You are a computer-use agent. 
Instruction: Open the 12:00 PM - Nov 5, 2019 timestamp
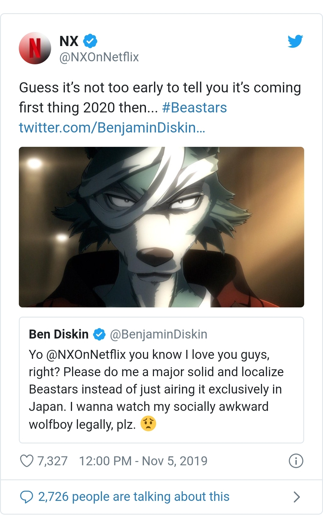pyautogui.click(x=143, y=461)
